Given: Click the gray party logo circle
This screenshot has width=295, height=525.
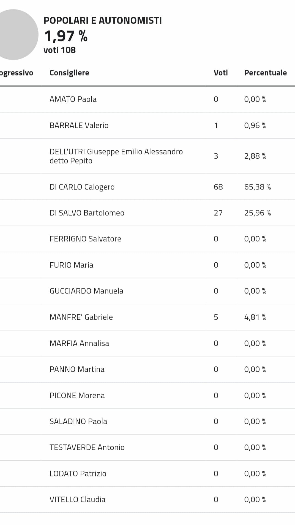Looking at the screenshot, I should tap(17, 34).
